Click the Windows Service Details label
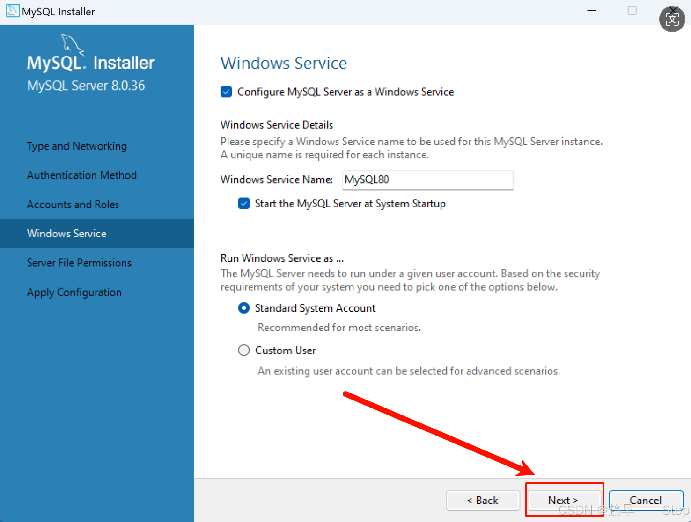 (x=277, y=125)
